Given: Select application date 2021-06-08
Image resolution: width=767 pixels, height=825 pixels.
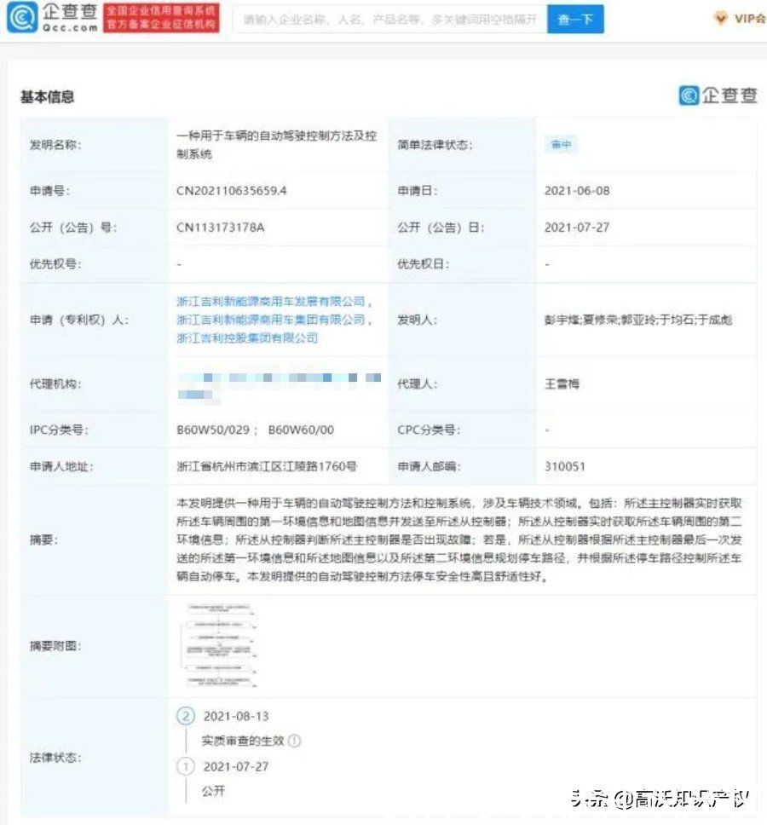Looking at the screenshot, I should point(577,190).
